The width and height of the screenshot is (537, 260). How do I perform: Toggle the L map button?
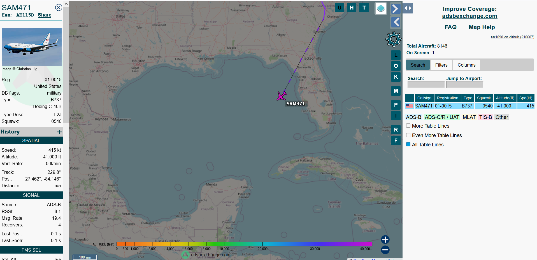click(396, 55)
